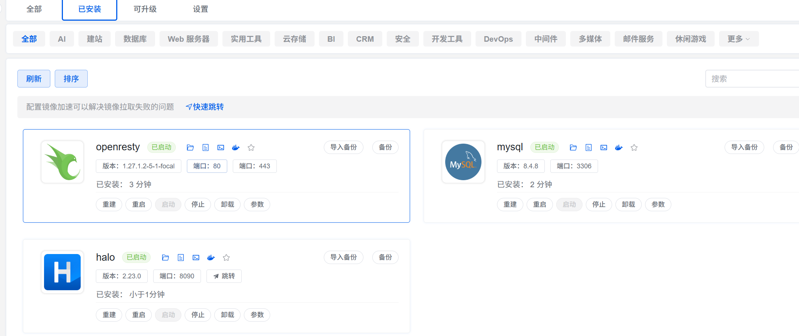
Task: Open the halo terminal icon
Action: [x=196, y=258]
